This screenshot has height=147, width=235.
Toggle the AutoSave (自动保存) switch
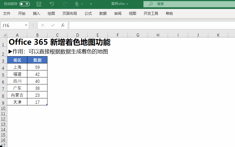(x=25, y=4)
